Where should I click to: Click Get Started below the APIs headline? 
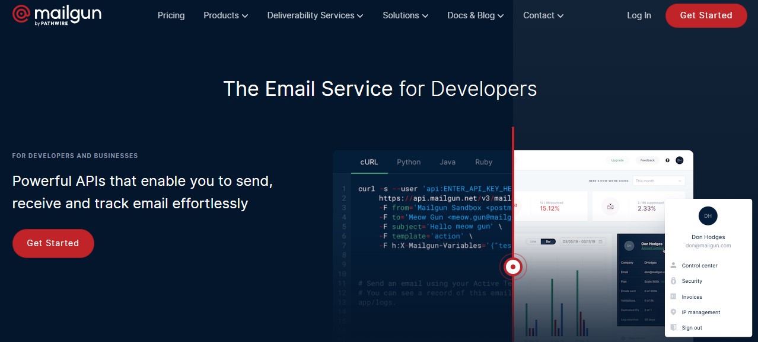pos(53,243)
